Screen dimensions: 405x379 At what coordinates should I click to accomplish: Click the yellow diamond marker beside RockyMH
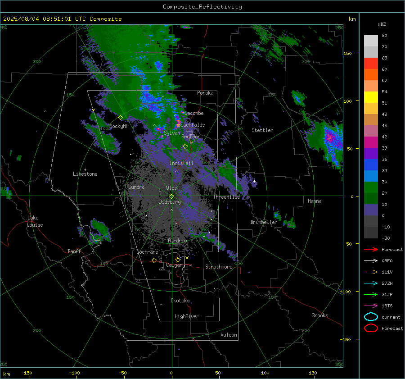point(120,118)
